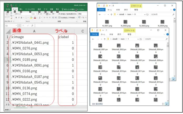The width and height of the screenshot is (183, 114).
Task: Click the percent style icon in Excel
Action: click(83, 17)
